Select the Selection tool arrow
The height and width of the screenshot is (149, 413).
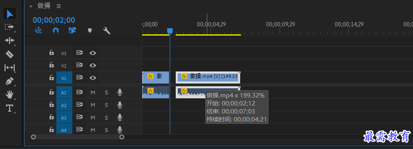click(10, 14)
